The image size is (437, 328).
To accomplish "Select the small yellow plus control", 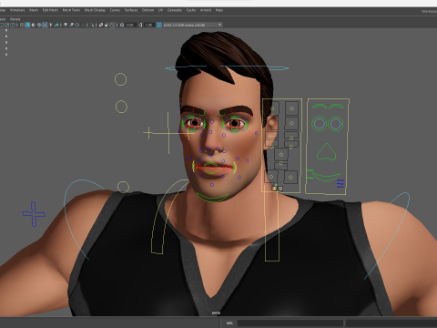I will [x=148, y=133].
